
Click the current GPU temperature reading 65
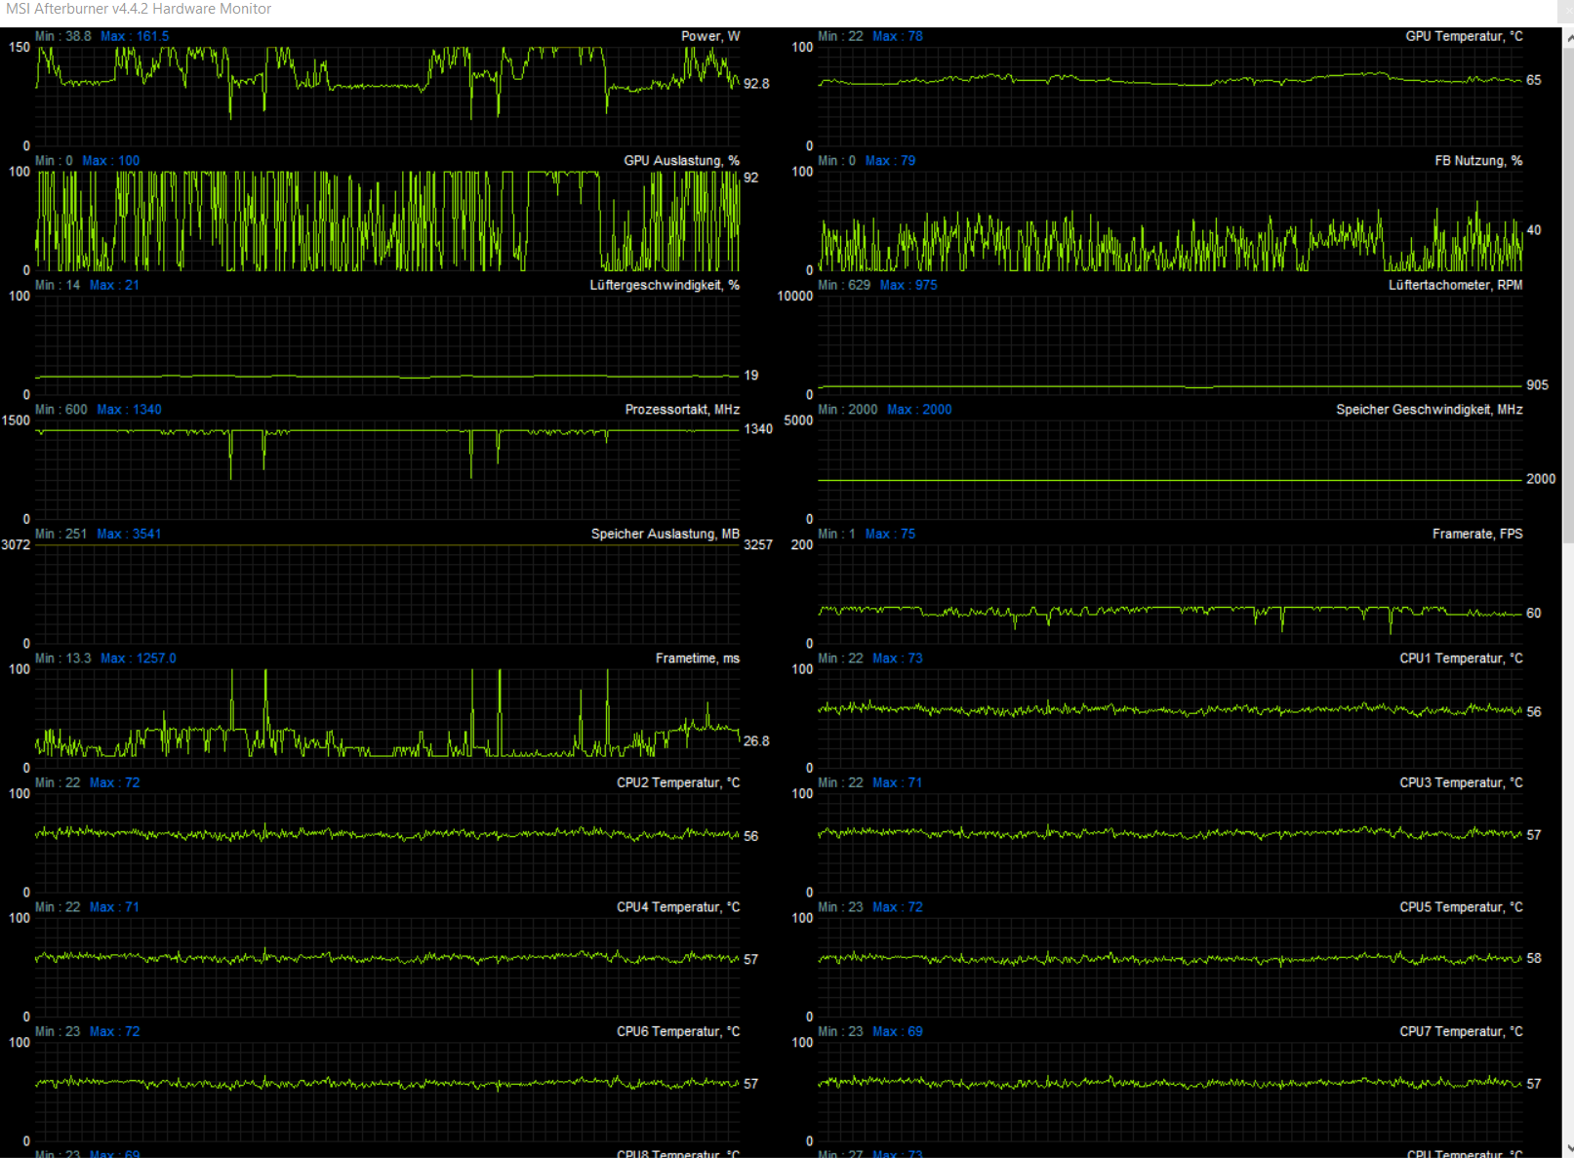[x=1534, y=80]
